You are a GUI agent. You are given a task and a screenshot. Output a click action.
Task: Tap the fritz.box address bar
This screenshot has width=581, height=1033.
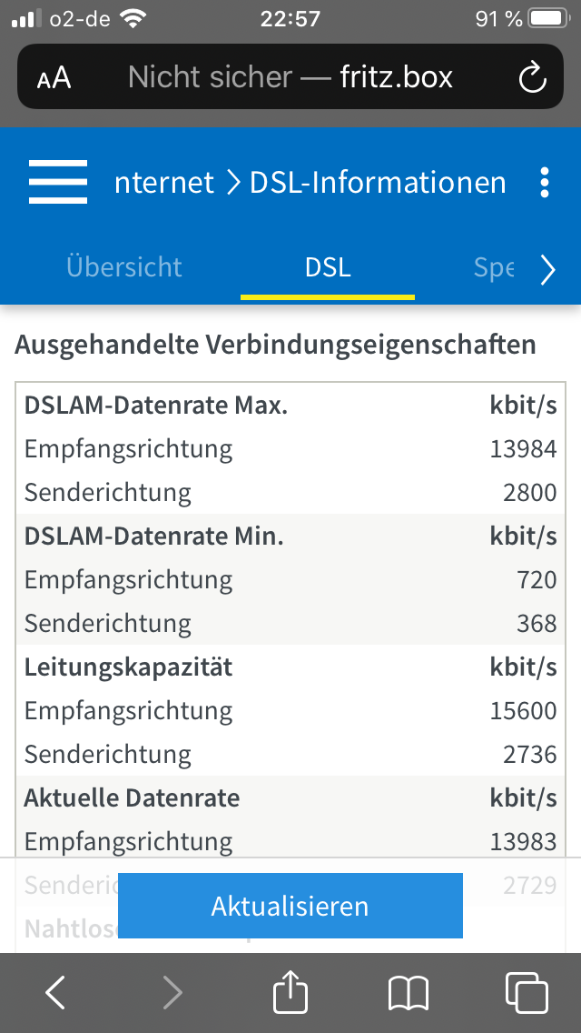coord(290,77)
